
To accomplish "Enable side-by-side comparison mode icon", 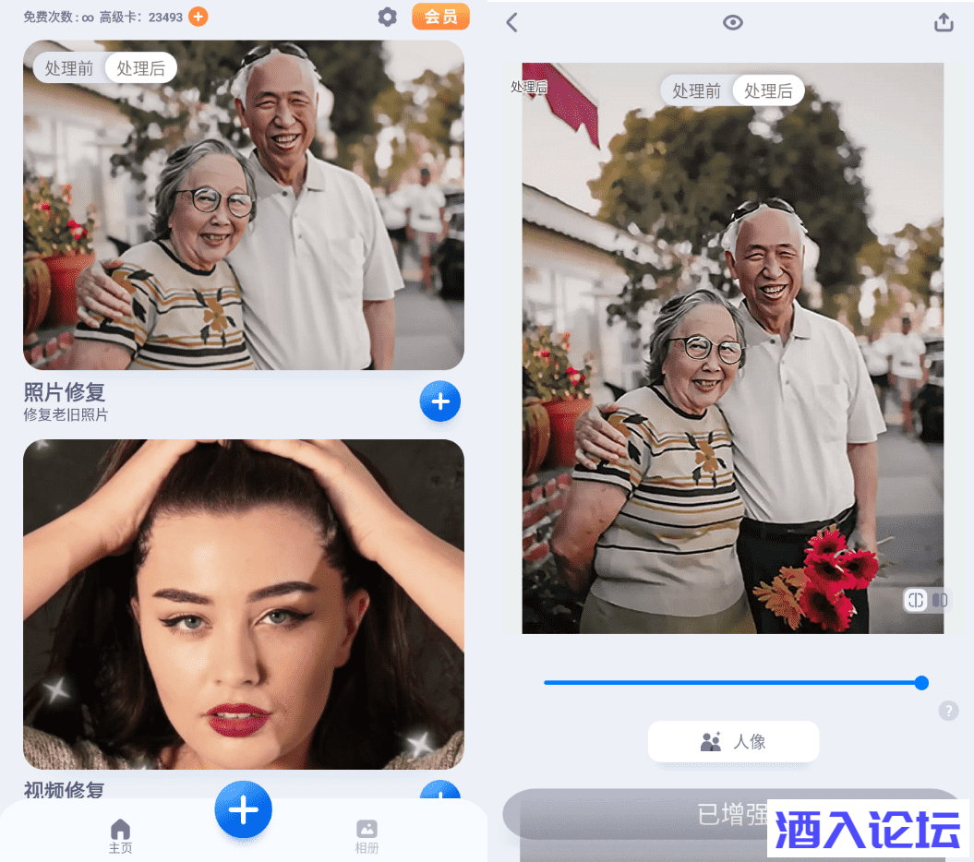I will 940,600.
